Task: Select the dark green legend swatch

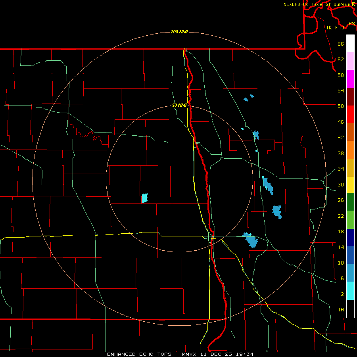Action: (x=350, y=202)
